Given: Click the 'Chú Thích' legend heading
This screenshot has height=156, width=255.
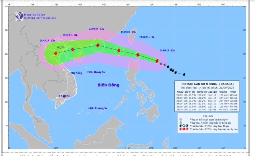Looking at the screenshot, I should point(208,116).
